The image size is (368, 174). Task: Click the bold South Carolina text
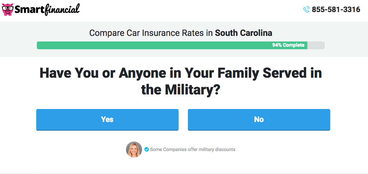click(244, 33)
